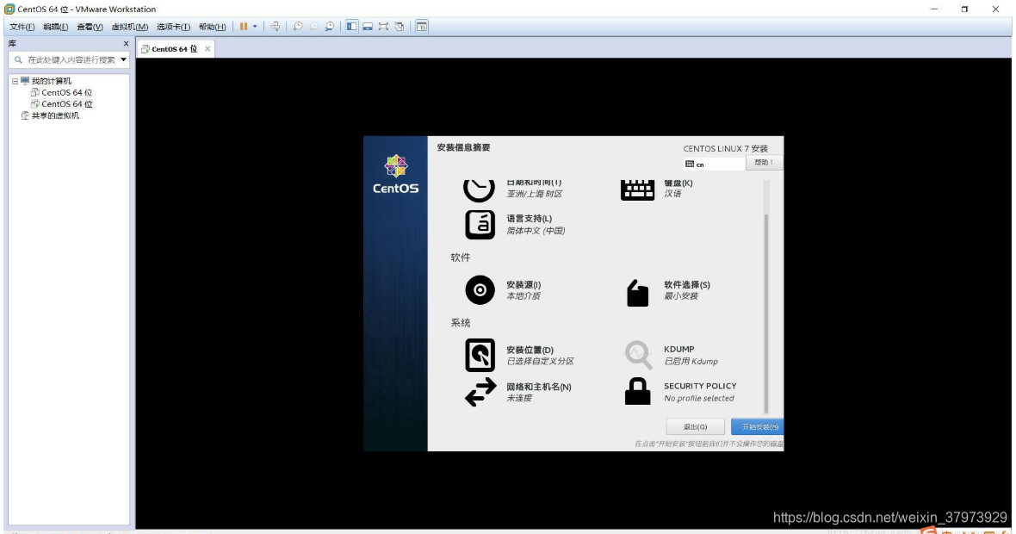The height and width of the screenshot is (534, 1016).
Task: Click the 已启用 Kdump status text
Action: coord(691,361)
